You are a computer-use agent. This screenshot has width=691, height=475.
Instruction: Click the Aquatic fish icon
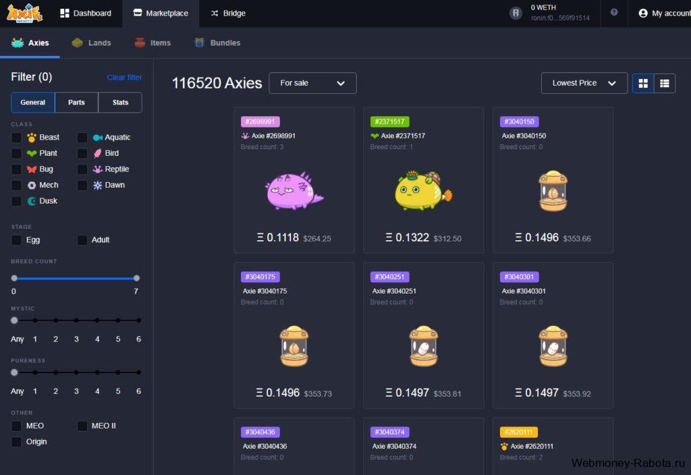tap(97, 138)
